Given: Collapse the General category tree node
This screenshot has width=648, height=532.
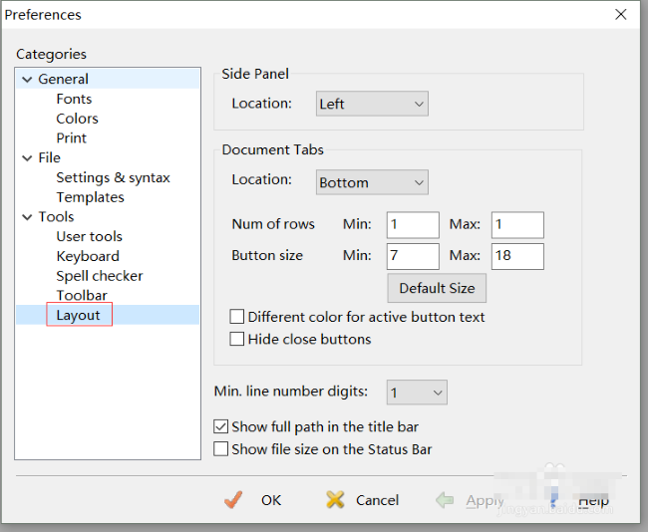Looking at the screenshot, I should click(x=27, y=79).
